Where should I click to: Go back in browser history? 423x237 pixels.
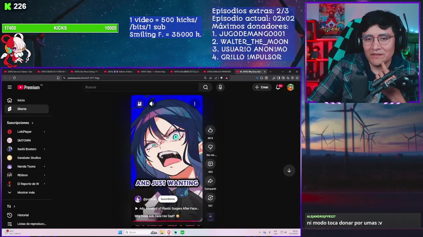[5, 78]
